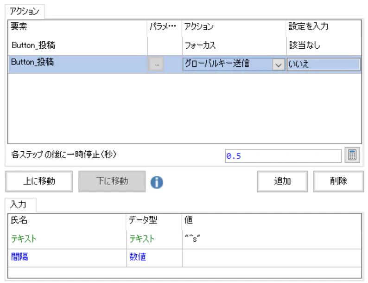
Task: Click the フォーカス action cell
Action: pyautogui.click(x=234, y=45)
